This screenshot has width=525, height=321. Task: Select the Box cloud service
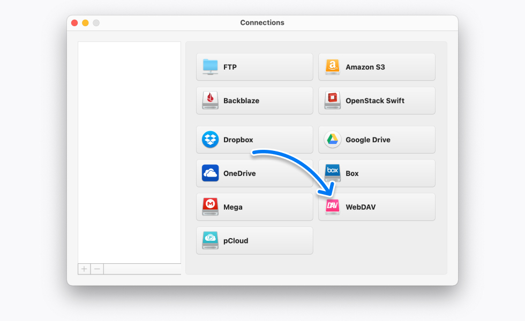[377, 173]
